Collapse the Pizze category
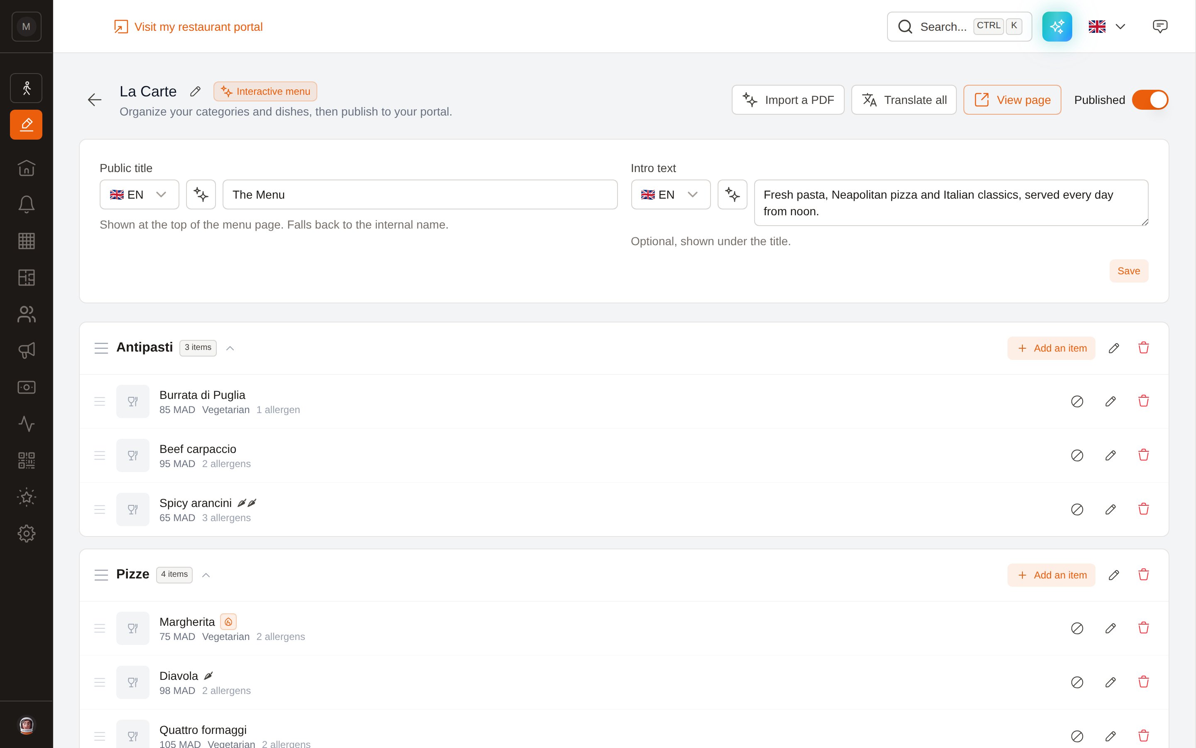This screenshot has width=1196, height=748. (206, 575)
